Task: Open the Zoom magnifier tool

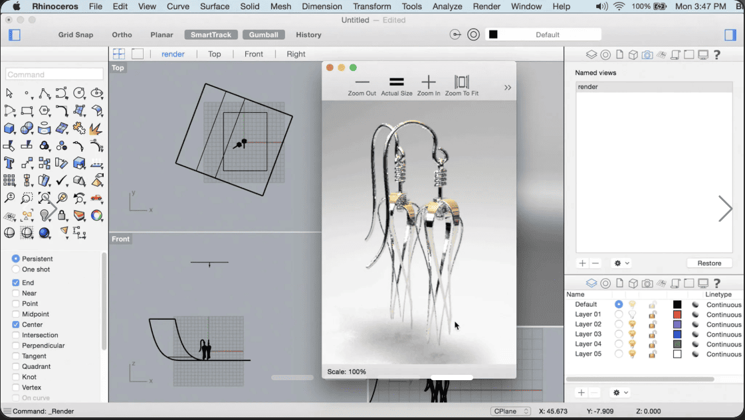Action: [9, 198]
